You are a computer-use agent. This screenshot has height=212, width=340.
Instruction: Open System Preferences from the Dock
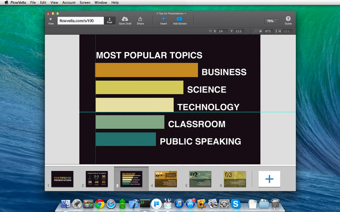point(224,204)
